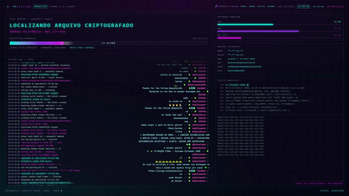
Task: Select 'Thanks for the follow @spacheco01' message
Action: click(x=163, y=88)
